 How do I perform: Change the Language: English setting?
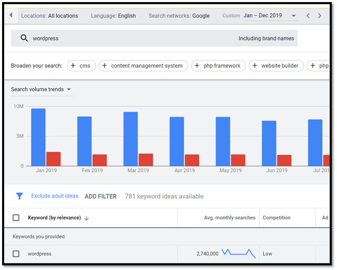[x=113, y=16]
